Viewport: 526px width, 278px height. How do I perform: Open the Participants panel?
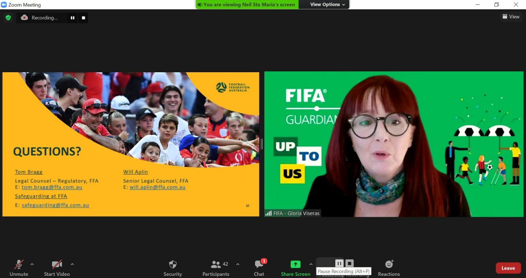pyautogui.click(x=216, y=267)
